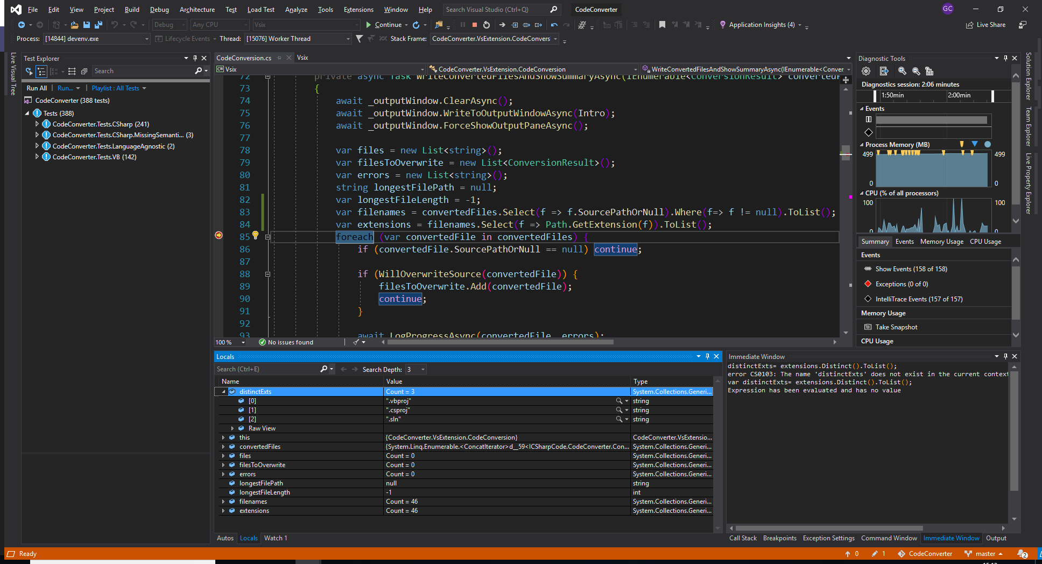Click the Step Into debug icon
1042x564 pixels.
[515, 25]
